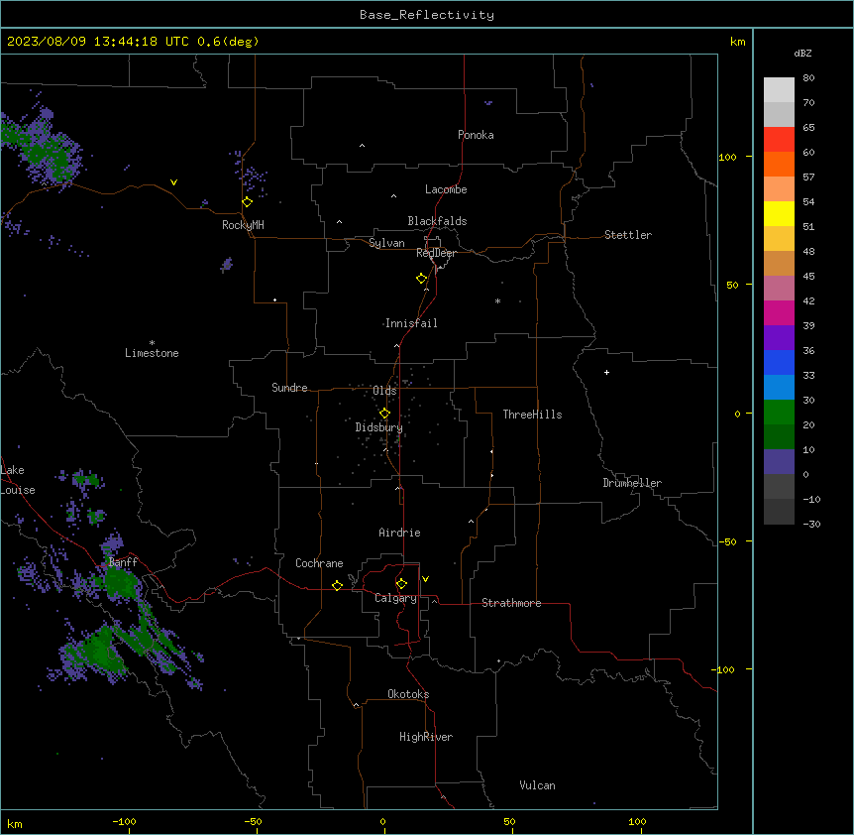Image resolution: width=854 pixels, height=835 pixels.
Task: Click the Airdrie town label
Action: pos(400,533)
